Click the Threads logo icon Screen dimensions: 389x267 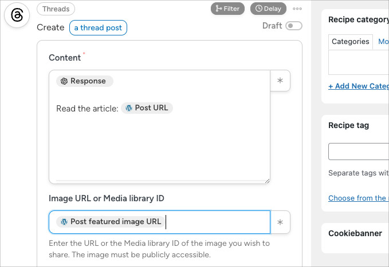[x=17, y=15]
